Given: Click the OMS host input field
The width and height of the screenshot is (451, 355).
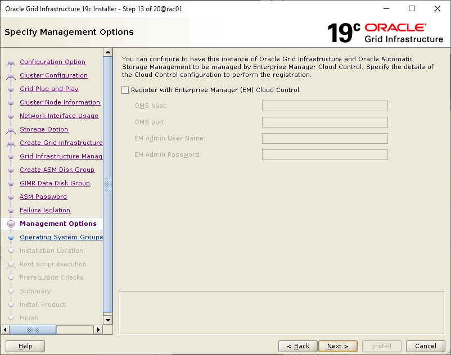Looking at the screenshot, I should coord(324,106).
